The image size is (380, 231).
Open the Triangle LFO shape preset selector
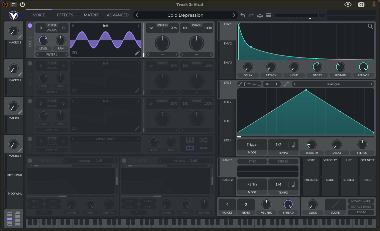(333, 84)
